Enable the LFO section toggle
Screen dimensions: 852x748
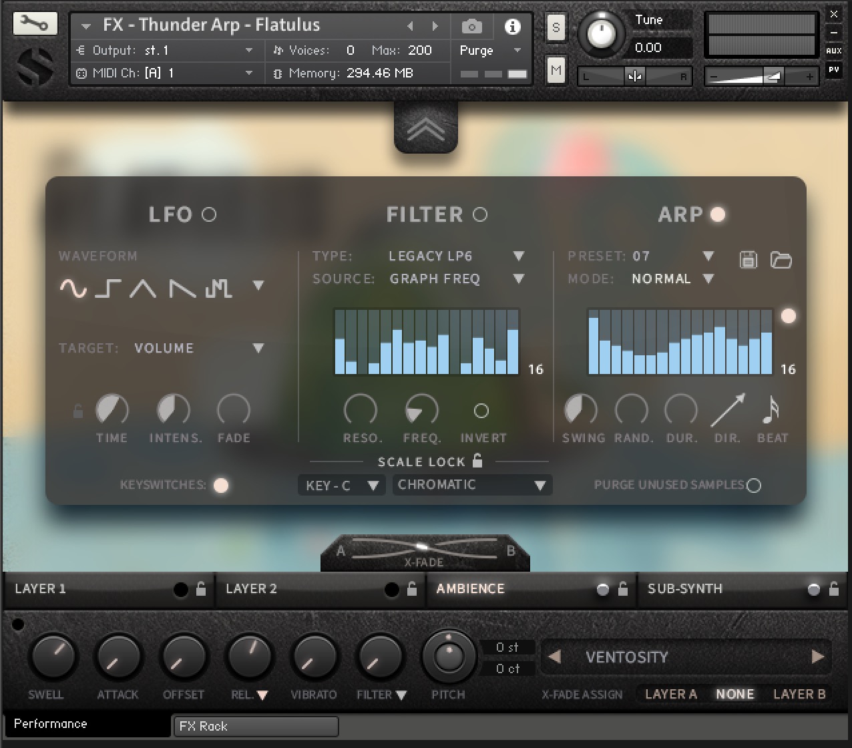click(209, 214)
